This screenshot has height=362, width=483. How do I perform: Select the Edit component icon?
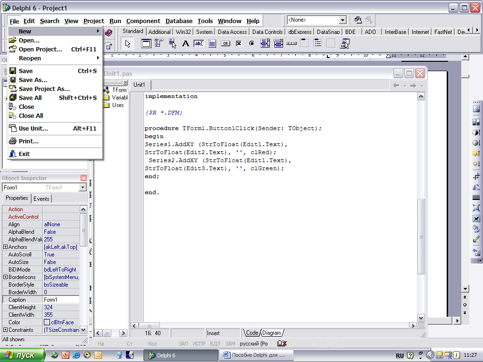[x=199, y=43]
